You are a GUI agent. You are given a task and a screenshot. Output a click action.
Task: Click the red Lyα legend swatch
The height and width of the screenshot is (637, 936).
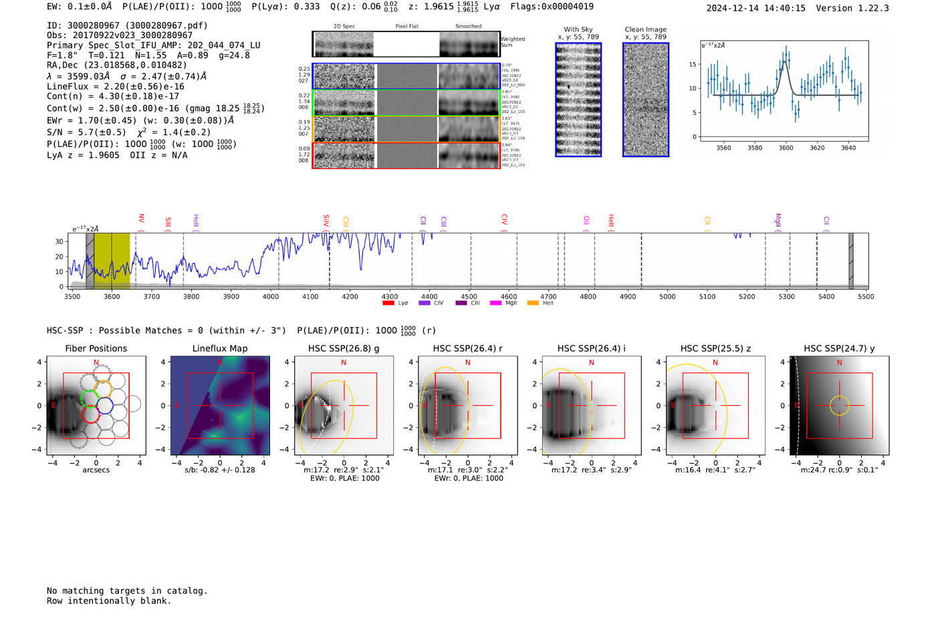tap(388, 303)
